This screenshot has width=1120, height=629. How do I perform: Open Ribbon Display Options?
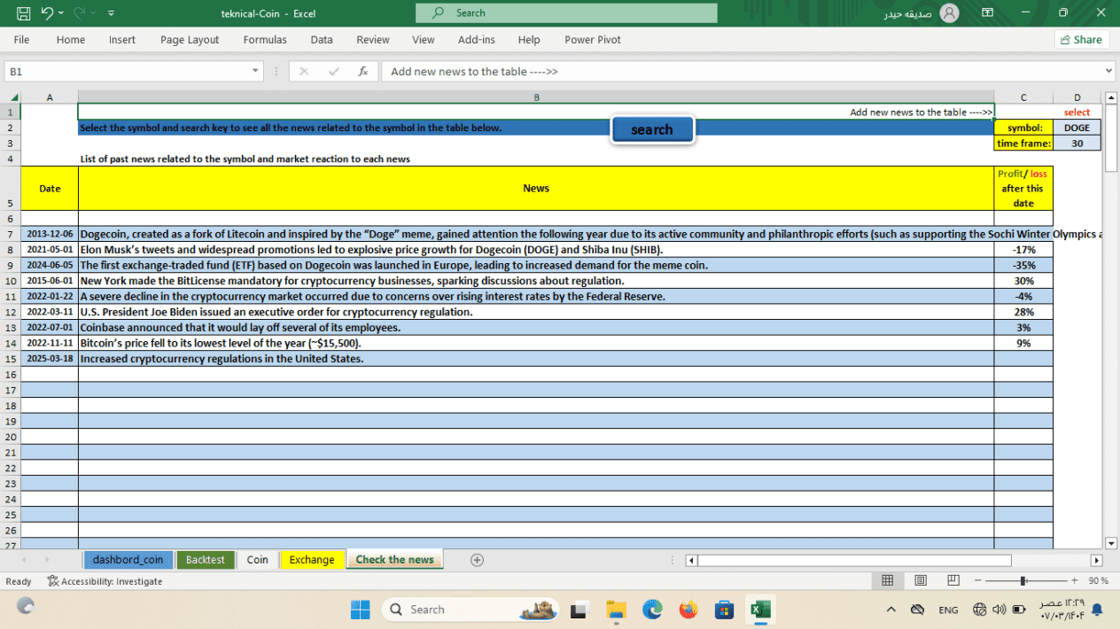(x=987, y=13)
